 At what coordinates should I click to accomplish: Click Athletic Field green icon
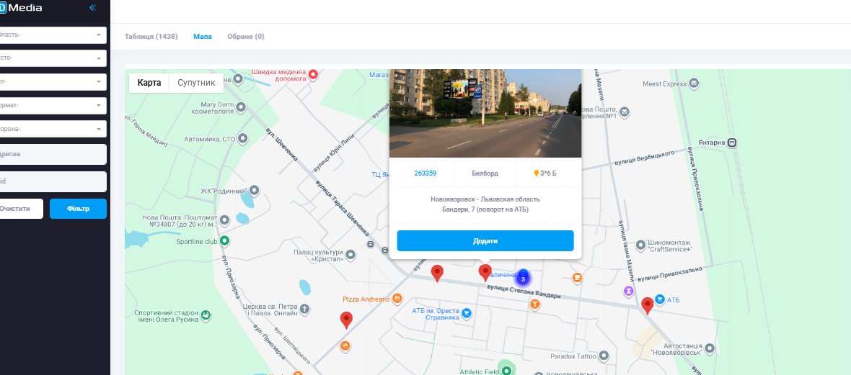506,371
